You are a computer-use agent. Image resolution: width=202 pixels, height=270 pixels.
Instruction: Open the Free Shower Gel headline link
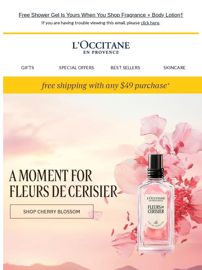[101, 15]
